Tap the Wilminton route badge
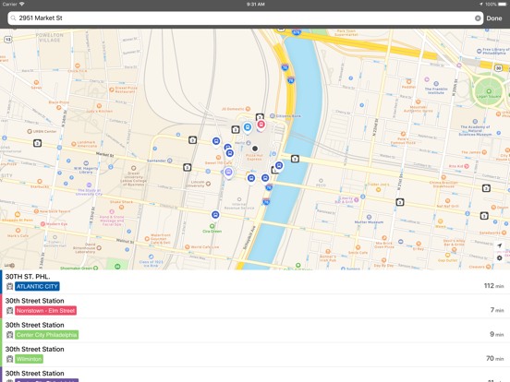This screenshot has width=510, height=382. pos(29,359)
